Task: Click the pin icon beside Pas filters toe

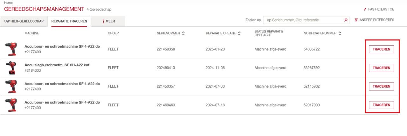Action: pyautogui.click(x=365, y=10)
